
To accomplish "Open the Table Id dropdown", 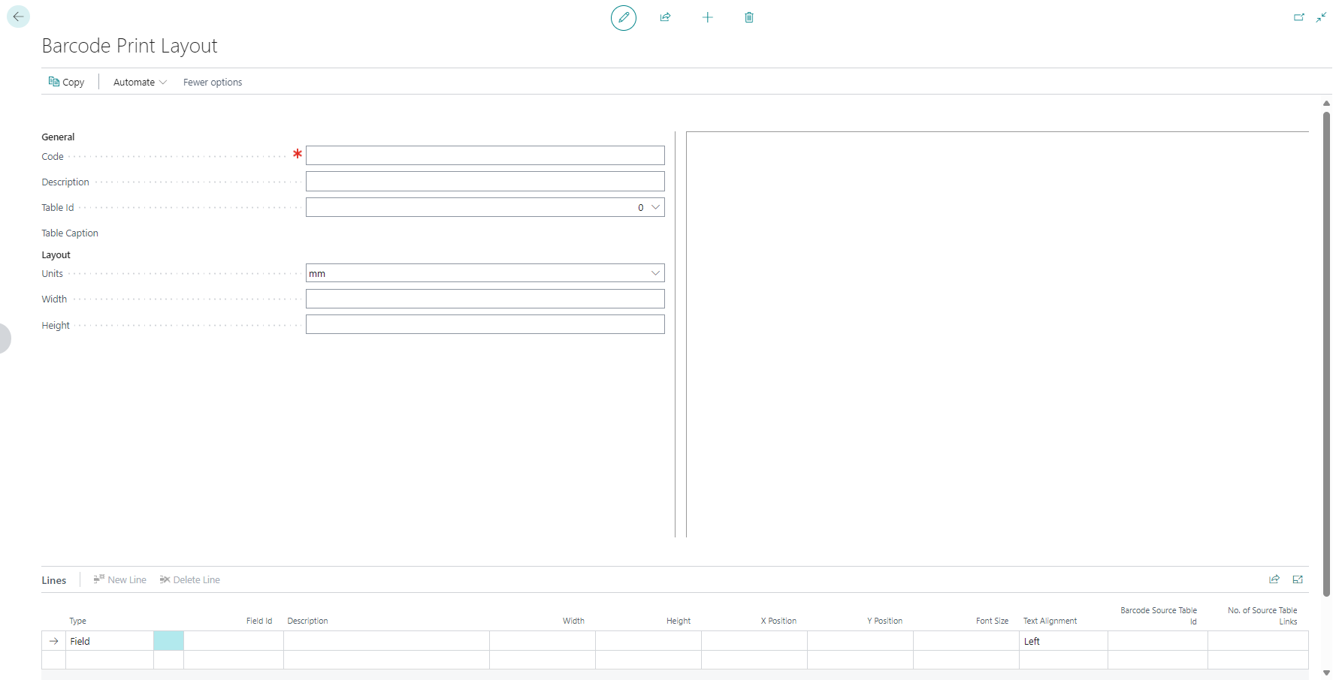I will tap(655, 207).
